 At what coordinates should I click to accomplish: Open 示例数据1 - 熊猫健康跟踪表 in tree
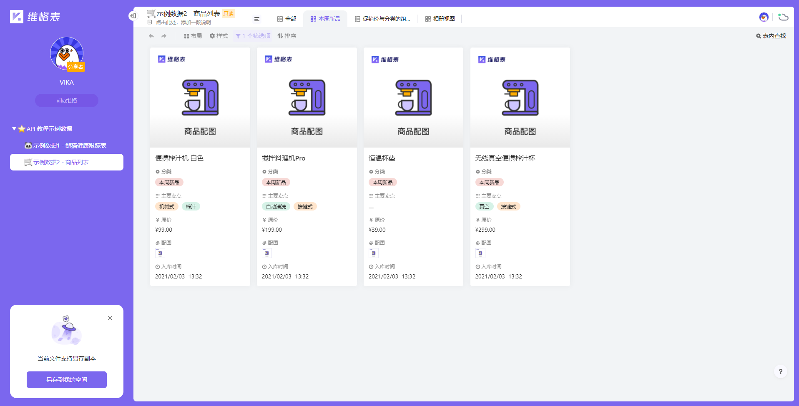click(x=67, y=145)
